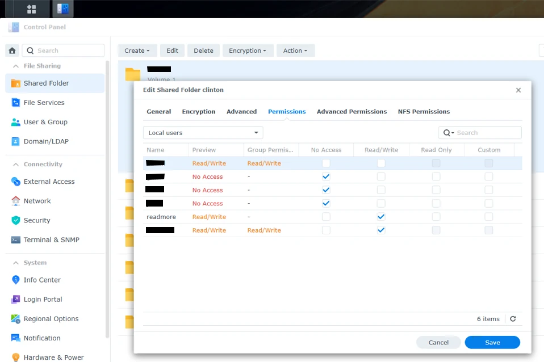Screen dimensions: 544x362
Task: Check Read Only for readmore user
Action: point(436,217)
